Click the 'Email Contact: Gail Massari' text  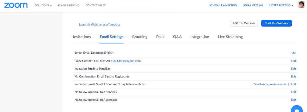click(x=92, y=61)
